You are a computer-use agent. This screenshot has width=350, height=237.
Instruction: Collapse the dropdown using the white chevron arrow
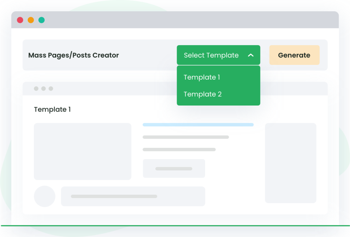pos(251,55)
